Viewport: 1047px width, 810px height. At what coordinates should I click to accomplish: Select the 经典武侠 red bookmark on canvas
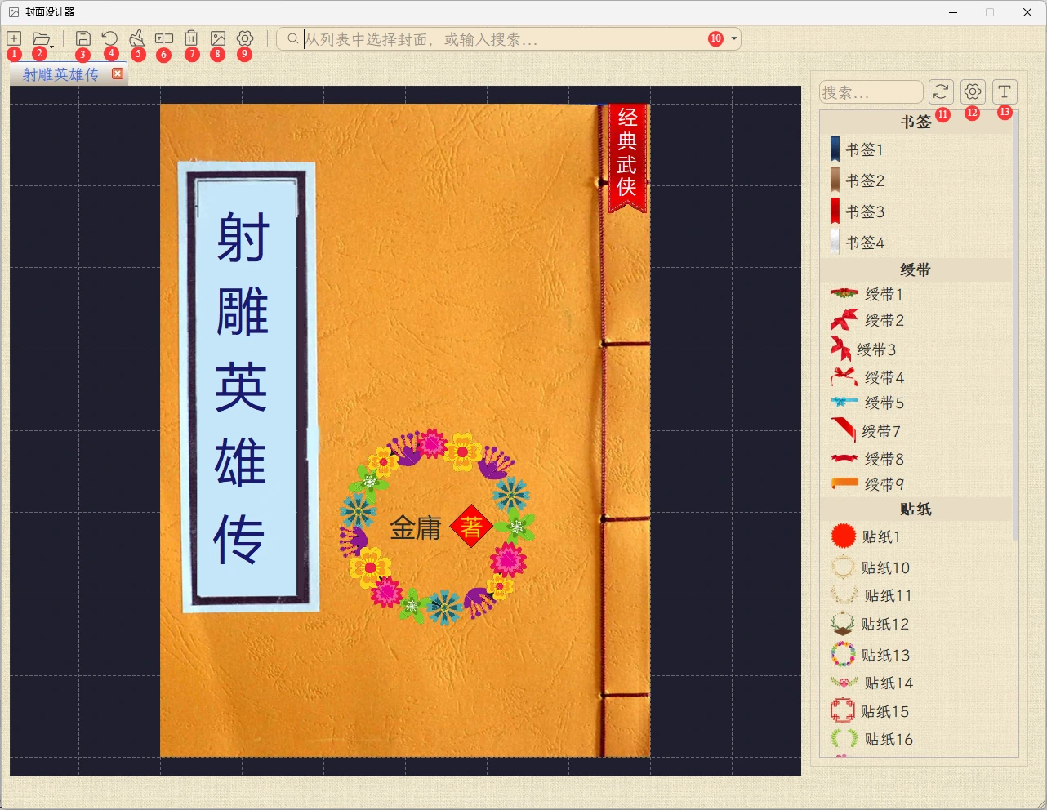626,158
